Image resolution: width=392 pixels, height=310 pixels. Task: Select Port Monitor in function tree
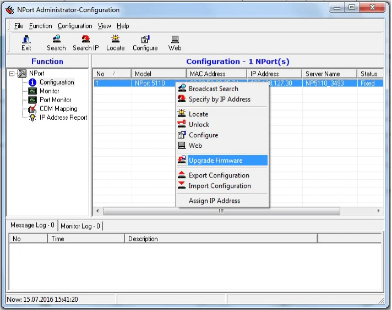tap(55, 100)
